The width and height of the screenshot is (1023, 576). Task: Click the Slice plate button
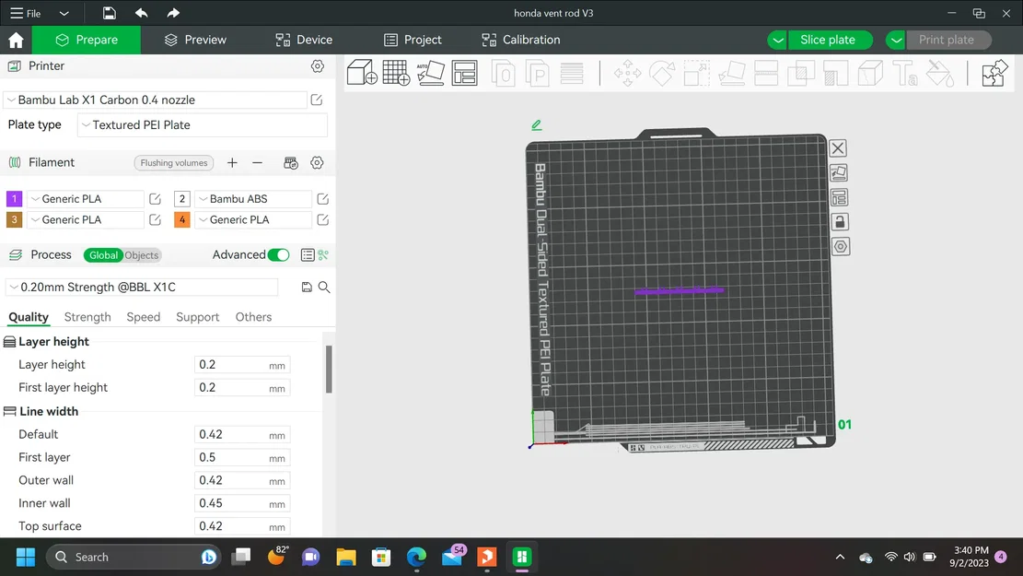point(827,40)
